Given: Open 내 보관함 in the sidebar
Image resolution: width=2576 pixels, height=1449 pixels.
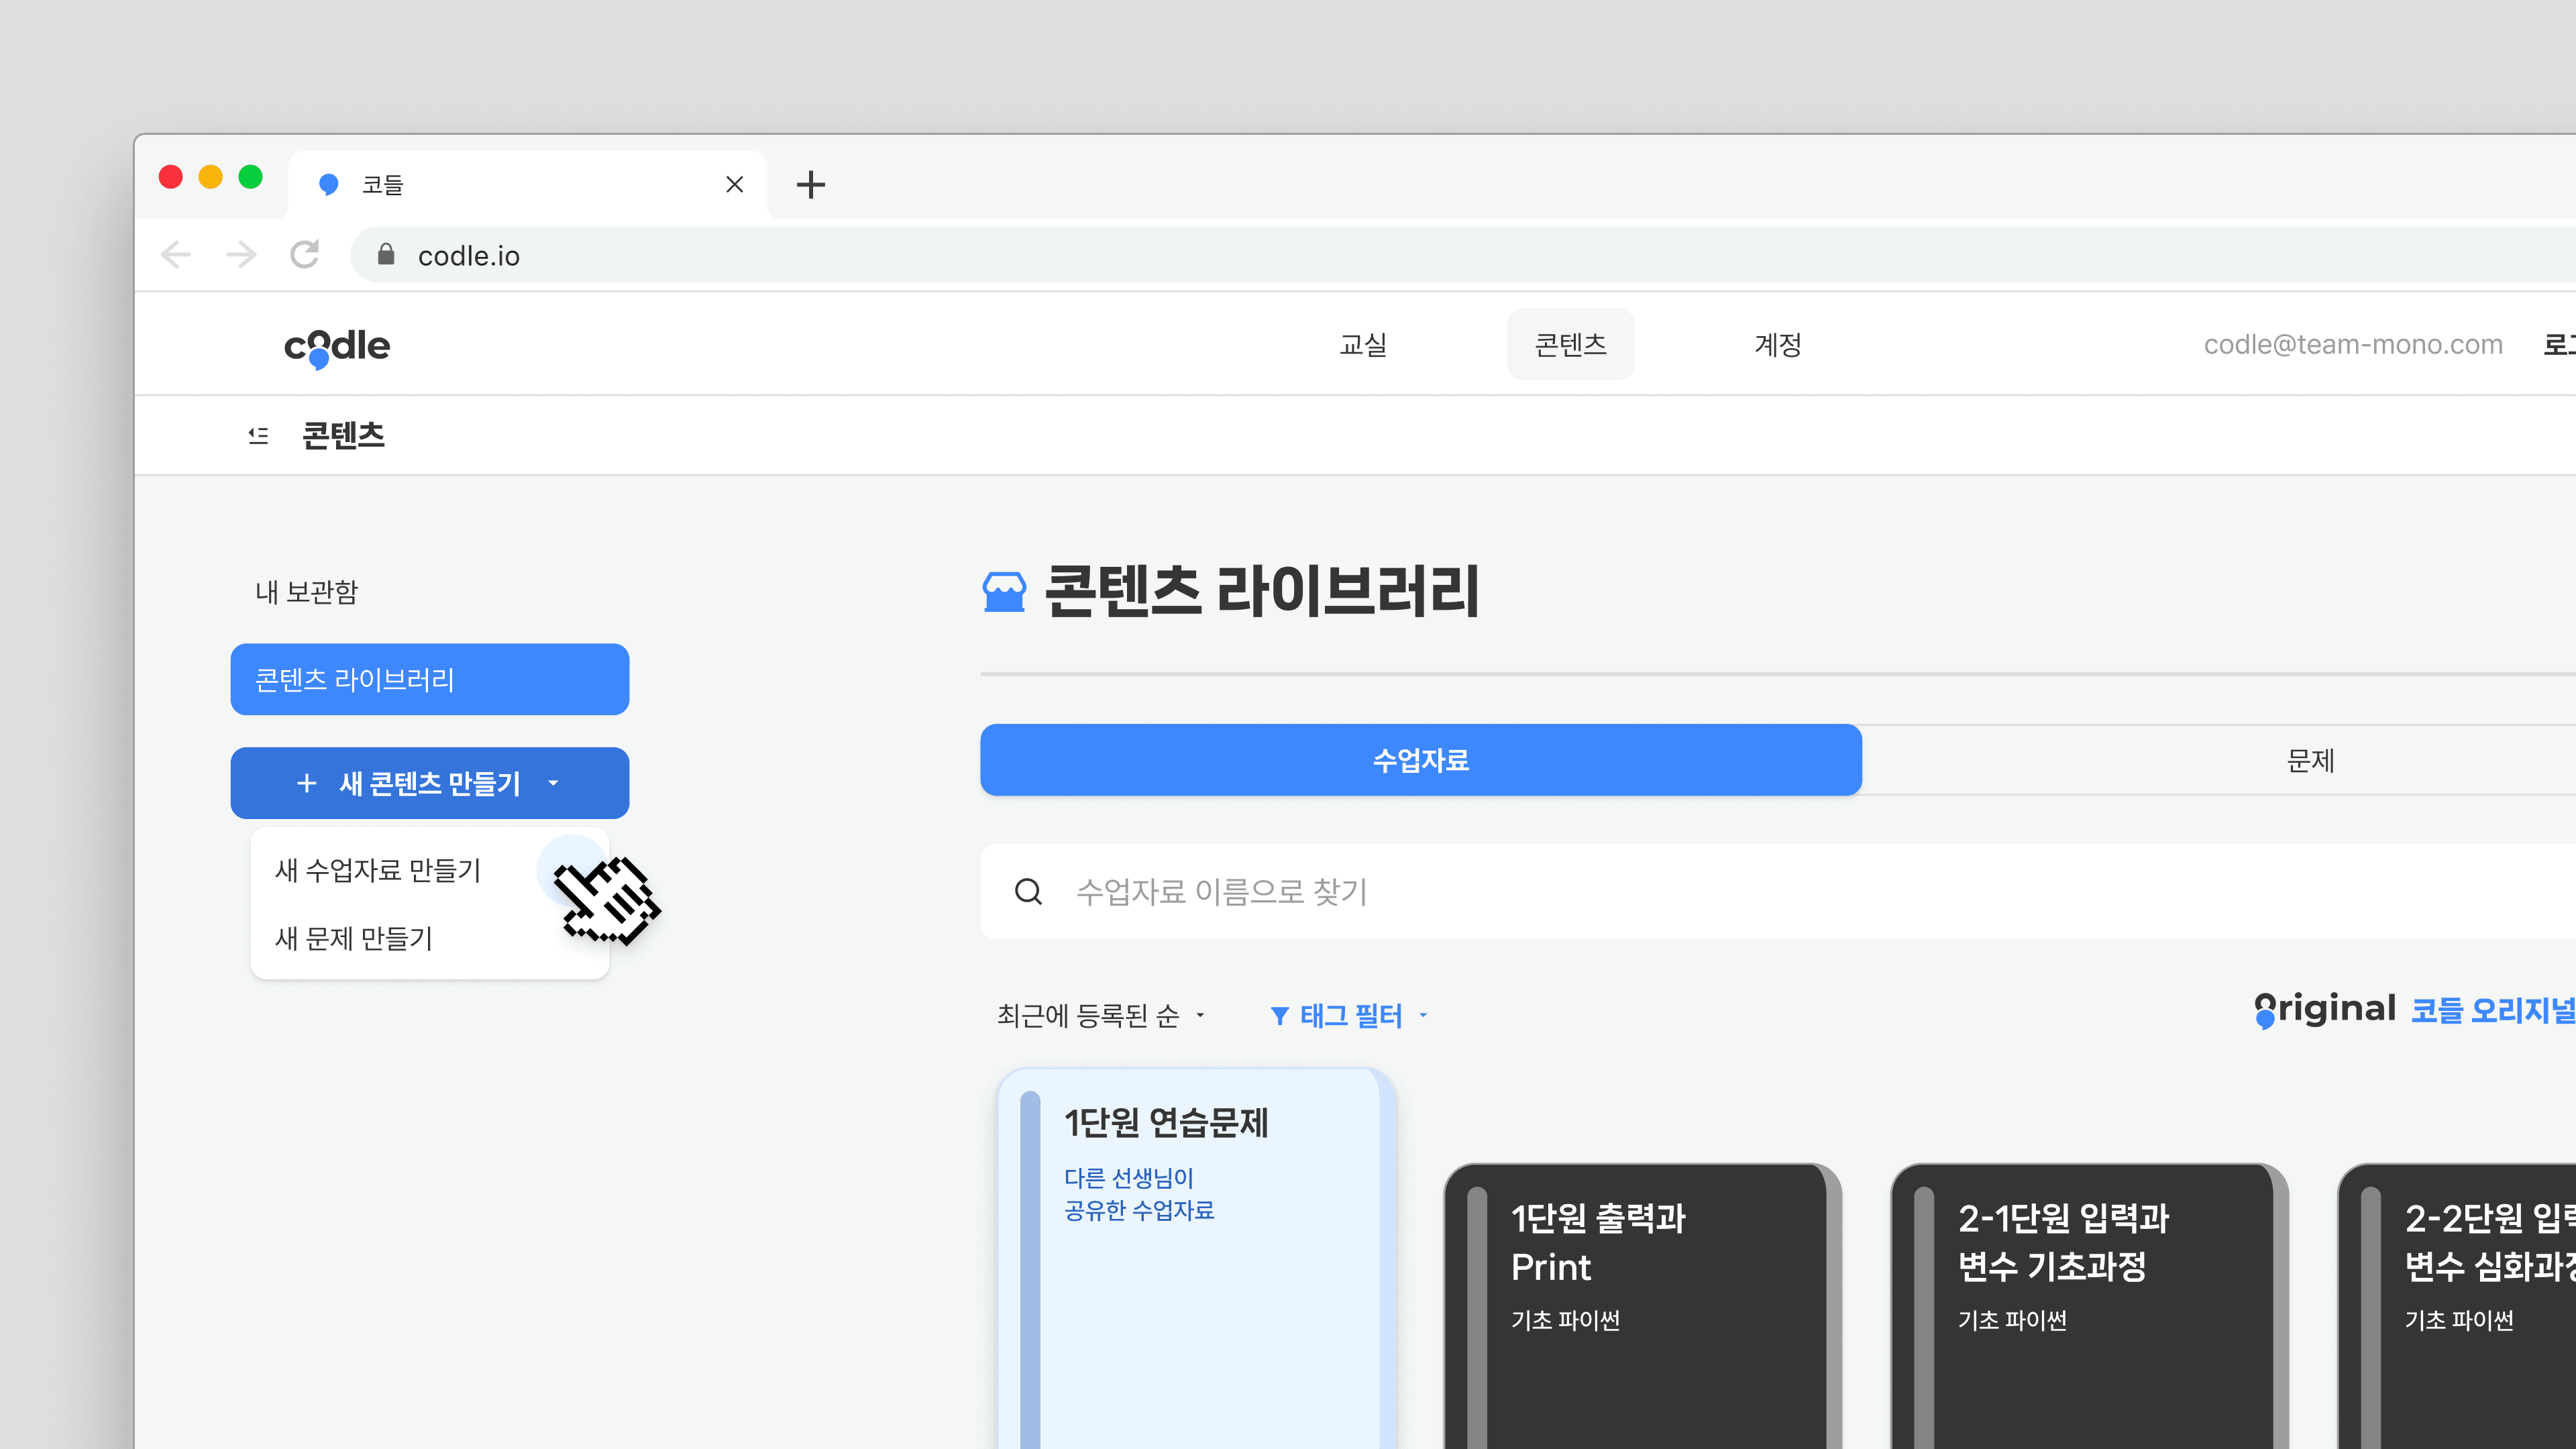Looking at the screenshot, I should (x=306, y=592).
